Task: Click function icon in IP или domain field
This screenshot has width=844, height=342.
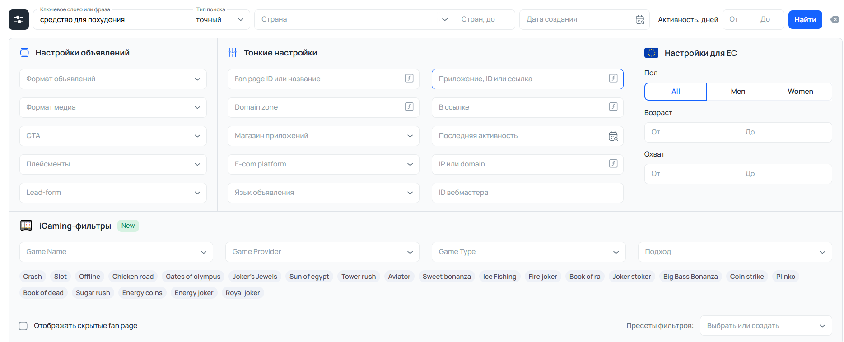Action: (613, 163)
